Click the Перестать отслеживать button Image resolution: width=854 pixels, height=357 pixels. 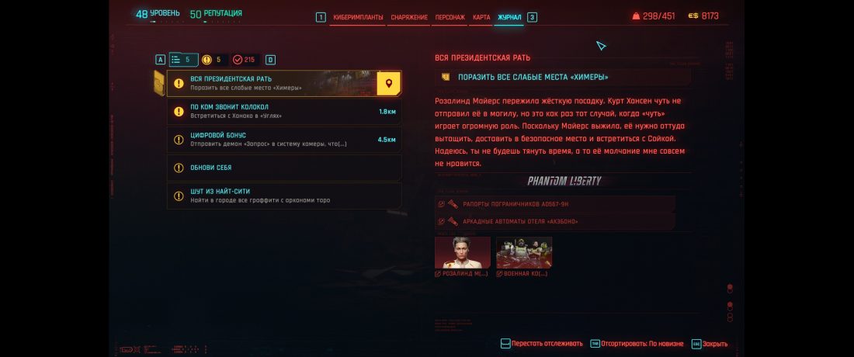(x=541, y=344)
